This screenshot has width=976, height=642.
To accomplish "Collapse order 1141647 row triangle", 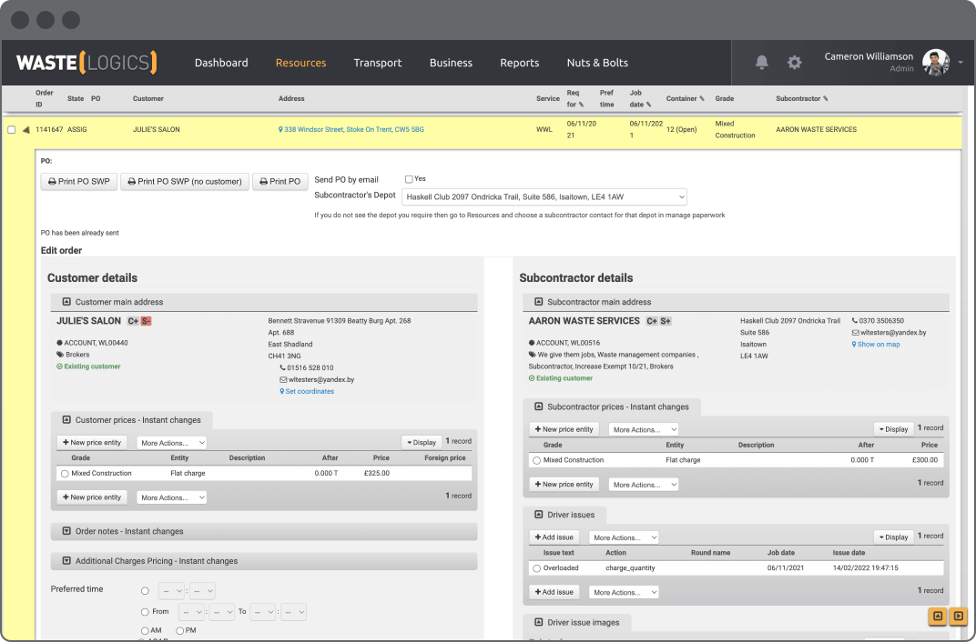I will pyautogui.click(x=26, y=130).
